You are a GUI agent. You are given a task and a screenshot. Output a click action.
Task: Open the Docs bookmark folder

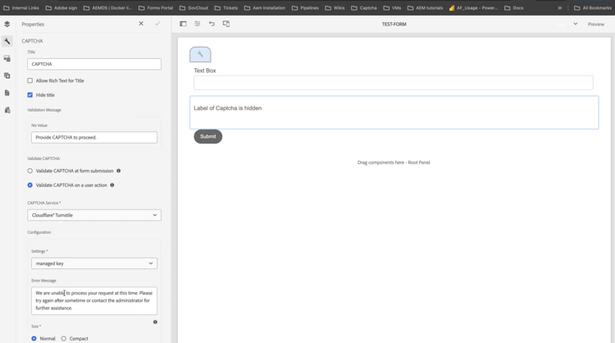coord(514,8)
